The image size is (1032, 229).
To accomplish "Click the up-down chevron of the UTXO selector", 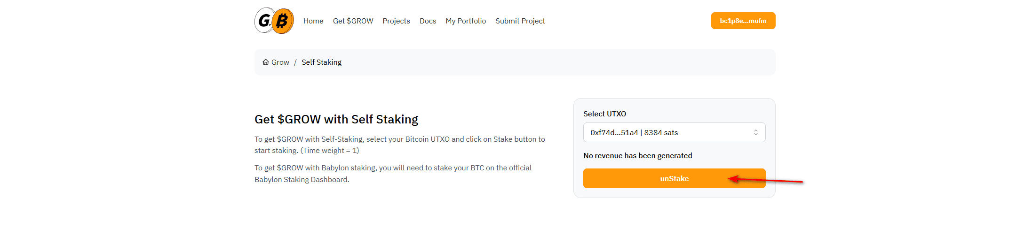I will [756, 132].
